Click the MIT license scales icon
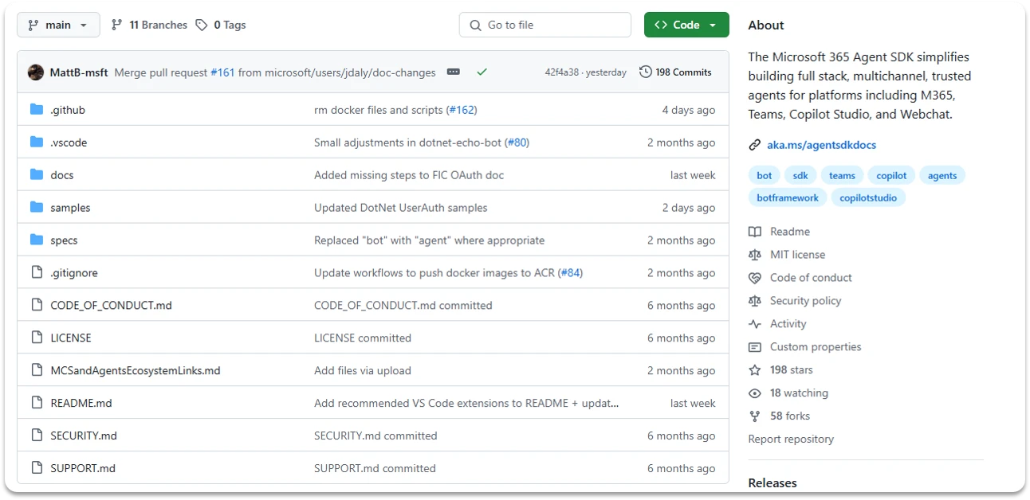This screenshot has height=500, width=1030. pos(754,254)
